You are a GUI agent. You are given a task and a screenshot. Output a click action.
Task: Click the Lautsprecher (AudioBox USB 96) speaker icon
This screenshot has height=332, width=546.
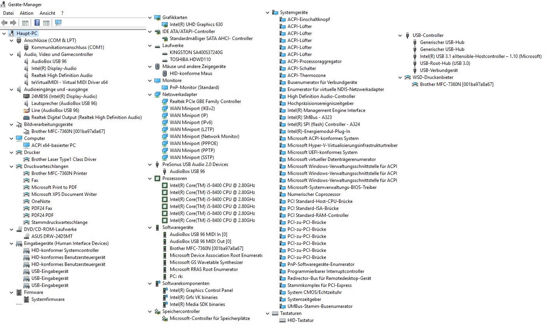26,103
